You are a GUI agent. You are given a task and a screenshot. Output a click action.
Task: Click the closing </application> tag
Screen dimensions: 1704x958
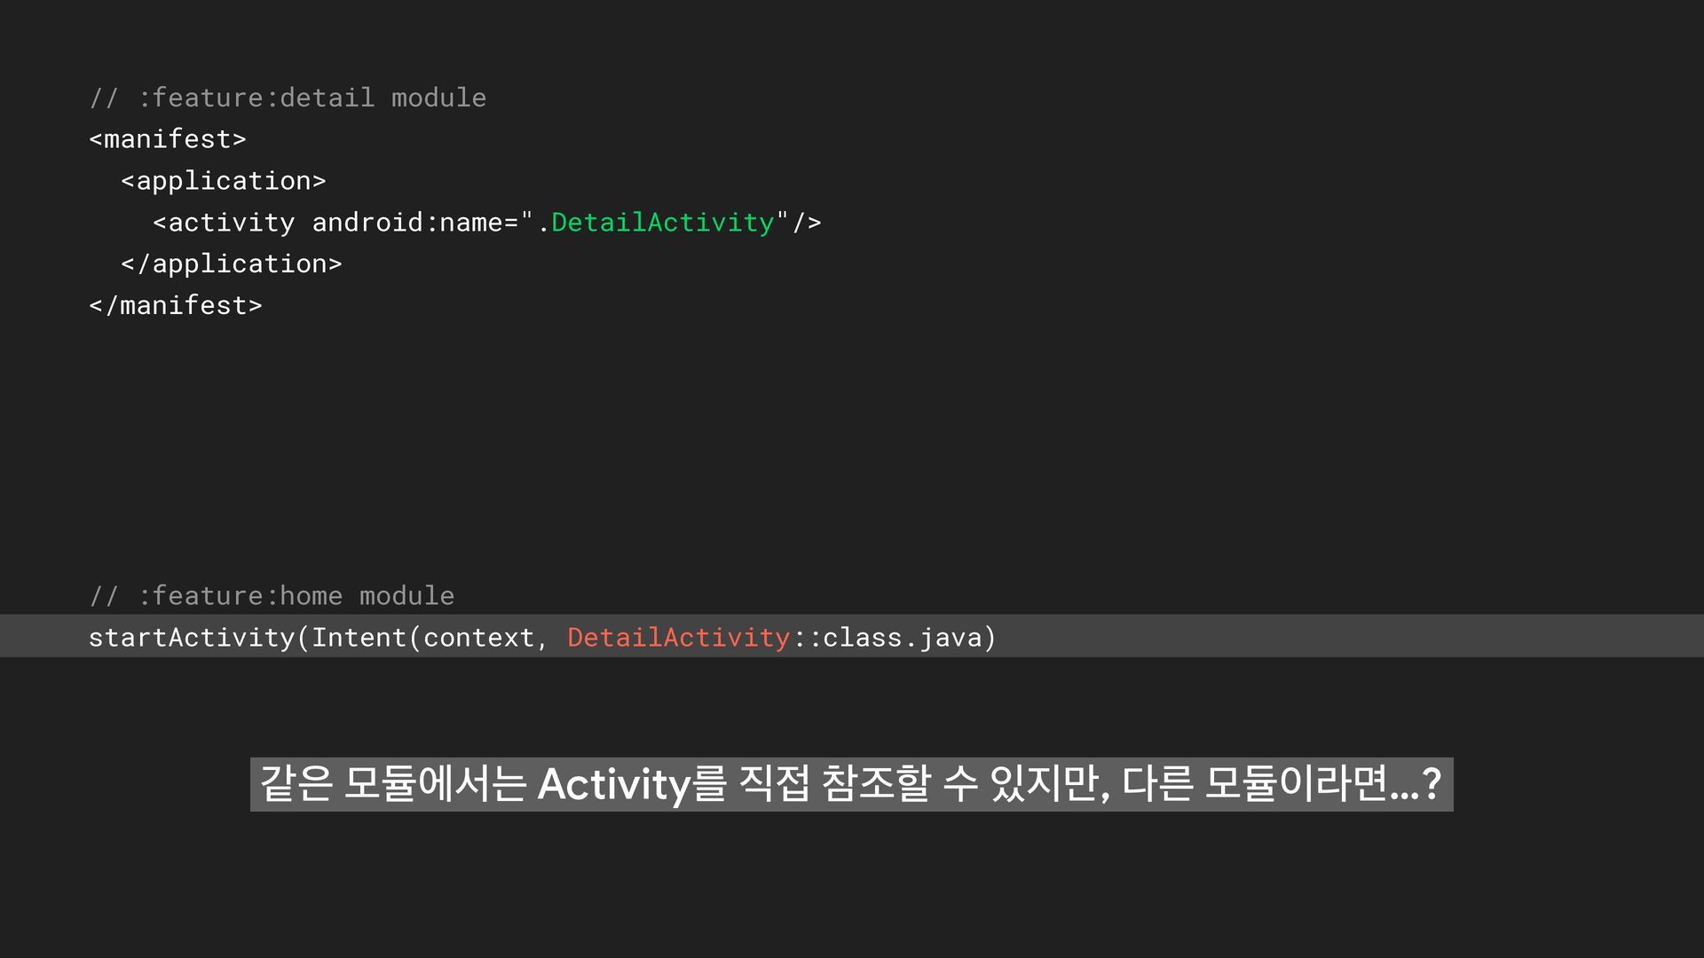[232, 264]
